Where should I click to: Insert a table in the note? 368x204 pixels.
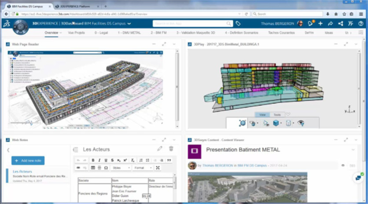pyautogui.click(x=93, y=168)
